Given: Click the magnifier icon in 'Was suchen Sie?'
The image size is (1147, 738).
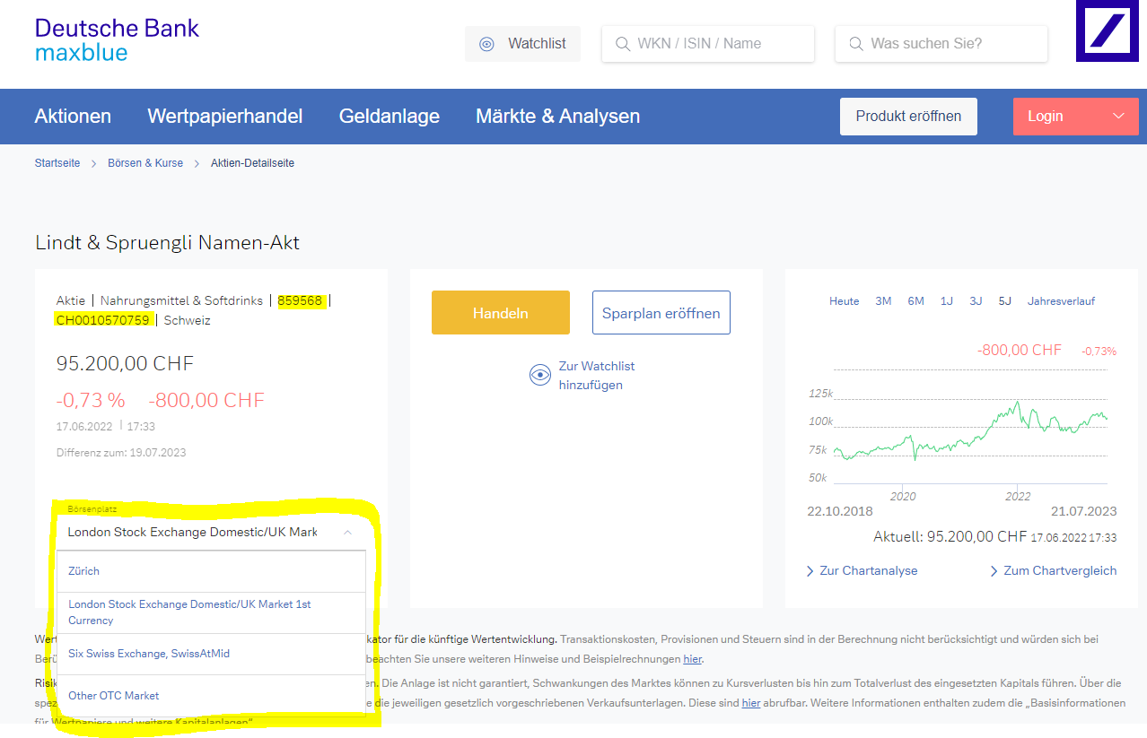Looking at the screenshot, I should coord(855,44).
